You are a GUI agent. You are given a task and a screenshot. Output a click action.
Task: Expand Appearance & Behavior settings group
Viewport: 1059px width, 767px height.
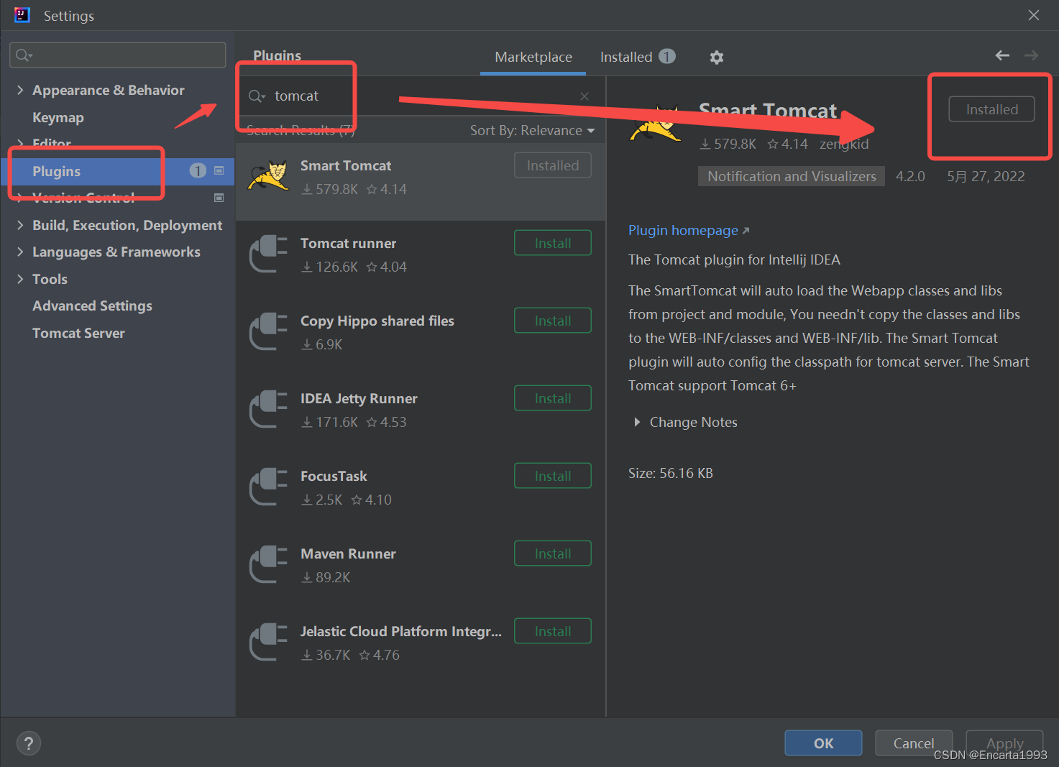coord(20,90)
